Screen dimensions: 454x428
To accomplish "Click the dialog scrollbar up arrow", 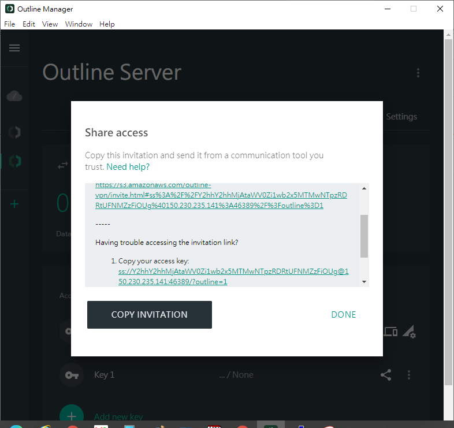I will coord(364,188).
